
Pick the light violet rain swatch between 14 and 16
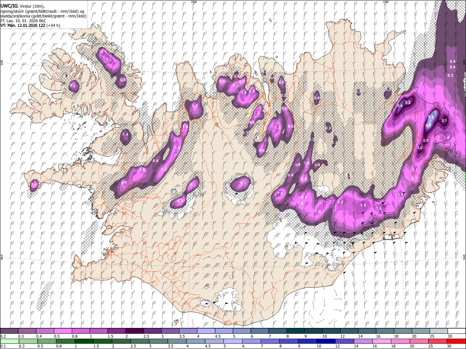tap(363, 341)
